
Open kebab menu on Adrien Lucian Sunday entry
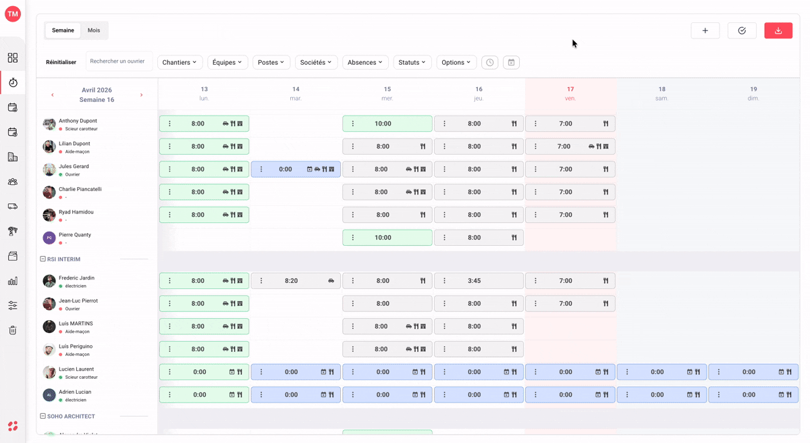[x=719, y=394]
